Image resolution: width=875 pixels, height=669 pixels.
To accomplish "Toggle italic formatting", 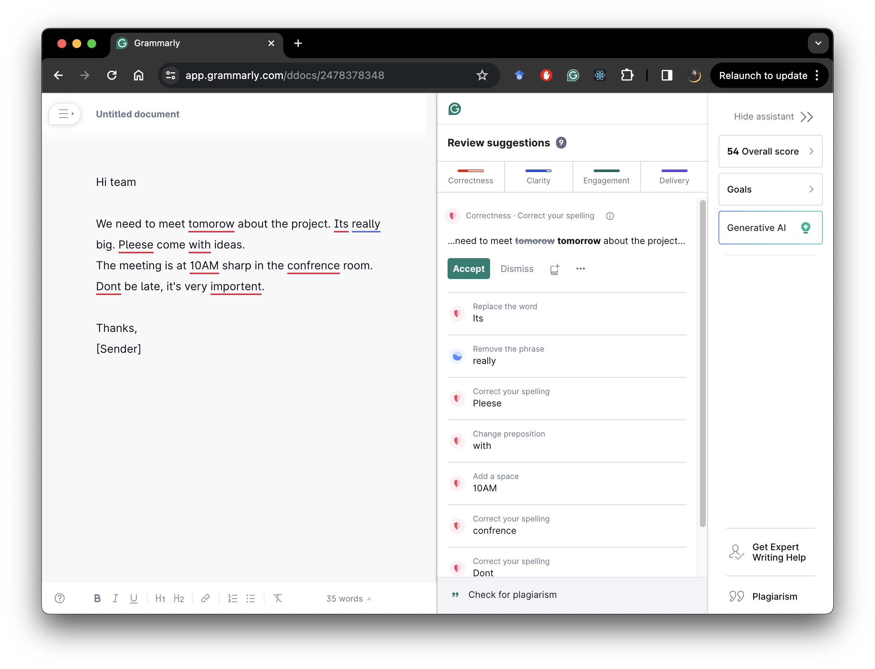I will coord(115,598).
